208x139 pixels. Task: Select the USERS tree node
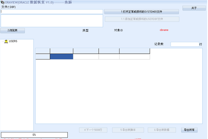pos(13,41)
